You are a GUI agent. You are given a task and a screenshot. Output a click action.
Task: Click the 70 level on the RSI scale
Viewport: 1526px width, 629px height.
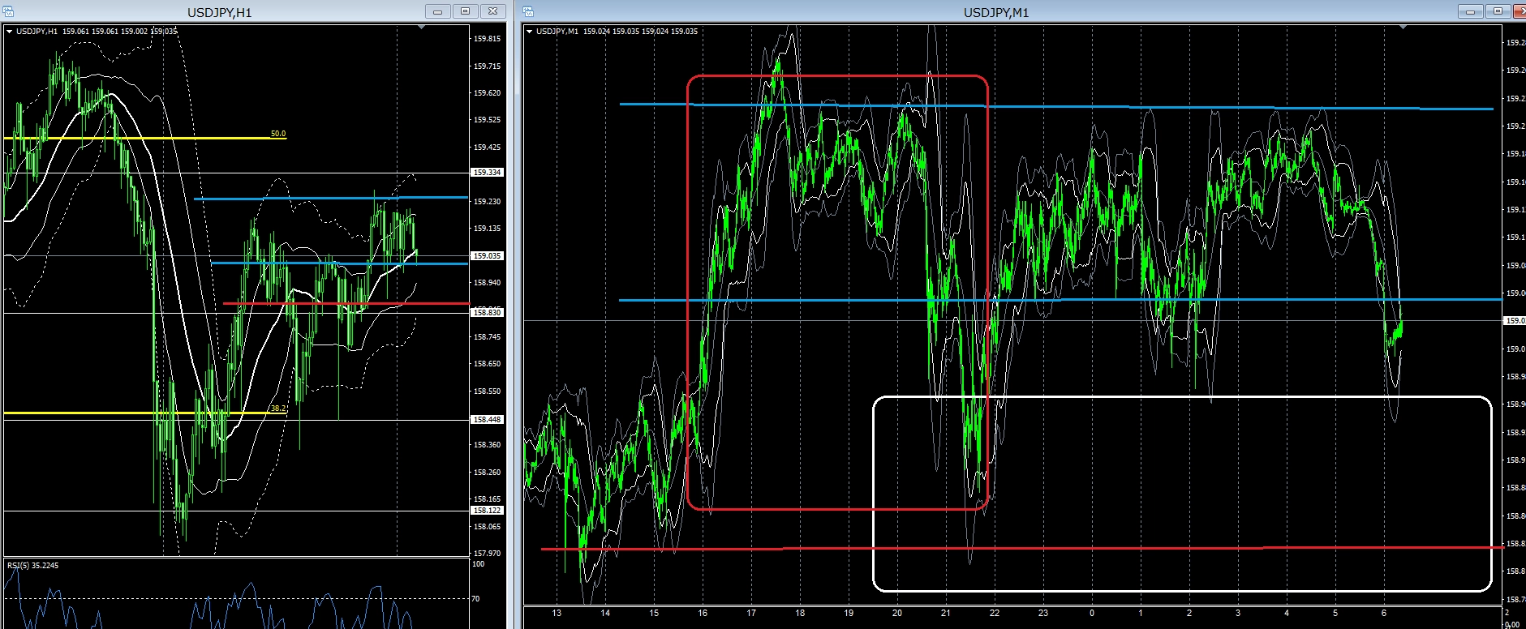(476, 599)
